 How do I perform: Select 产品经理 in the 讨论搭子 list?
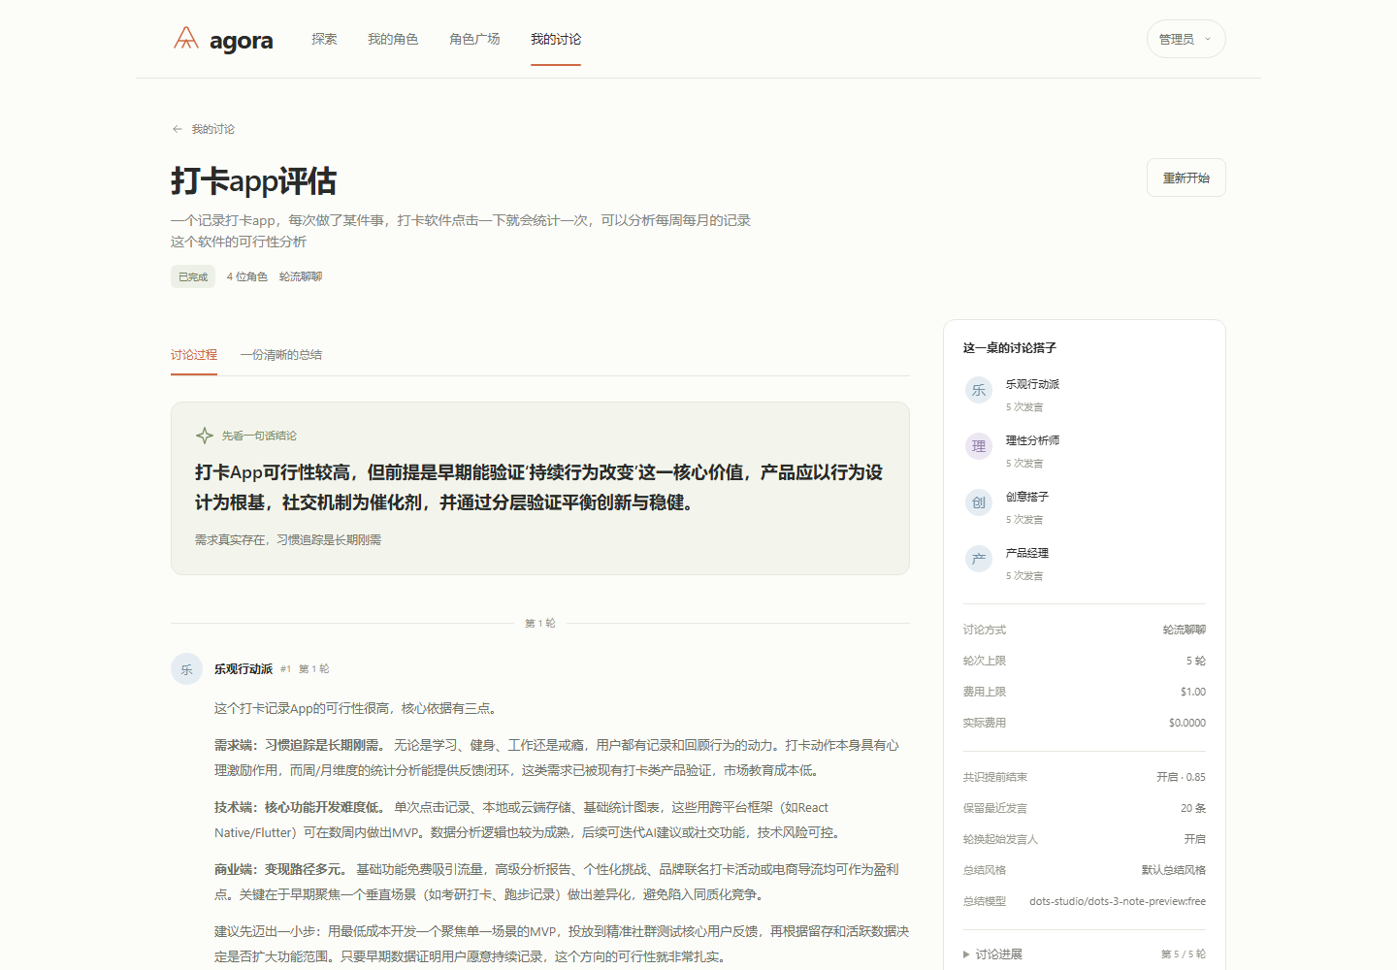pos(1027,553)
